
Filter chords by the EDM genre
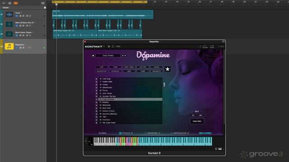(x=116, y=67)
